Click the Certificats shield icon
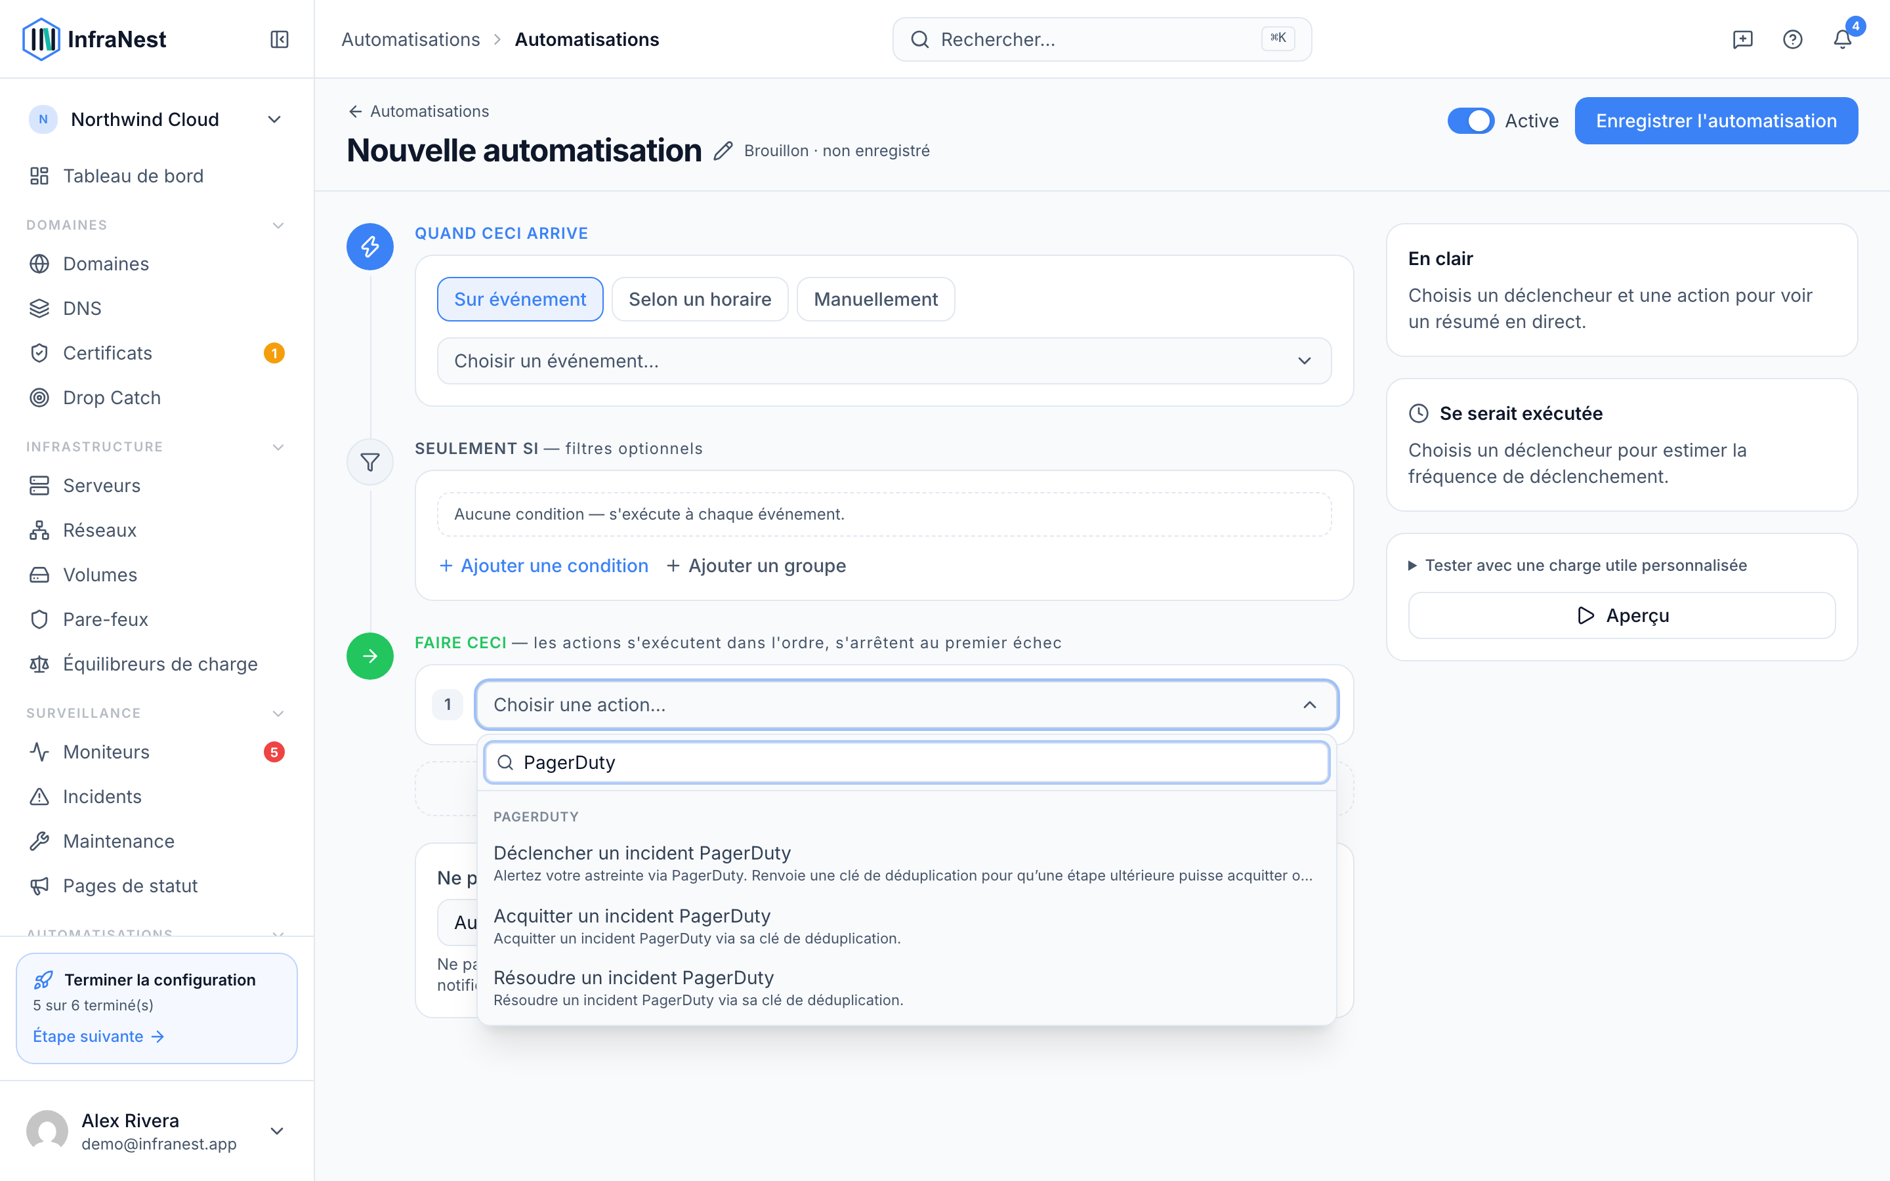The height and width of the screenshot is (1181, 1890). (39, 353)
